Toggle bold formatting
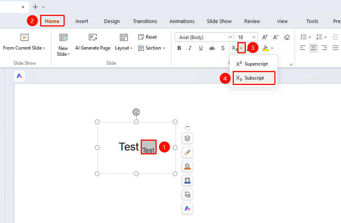The height and width of the screenshot is (223, 341). click(179, 48)
